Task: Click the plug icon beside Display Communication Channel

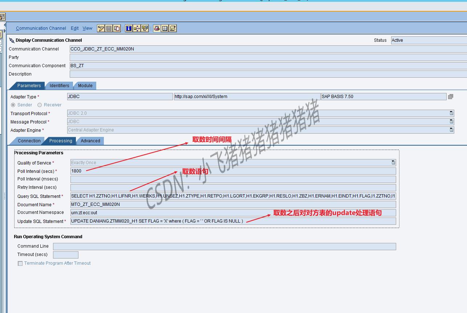Action: (12, 40)
